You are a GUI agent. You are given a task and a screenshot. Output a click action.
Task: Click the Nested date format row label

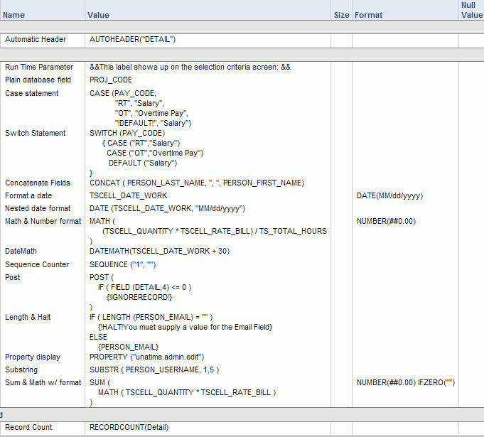click(38, 208)
